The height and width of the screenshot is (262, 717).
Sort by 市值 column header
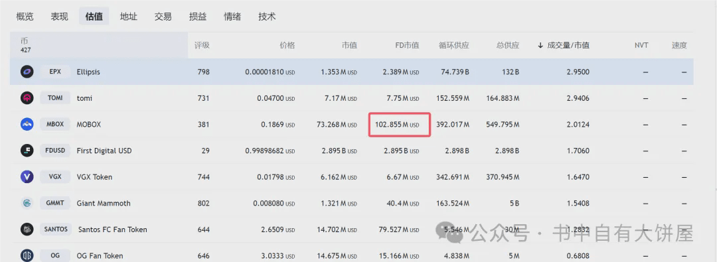[x=349, y=45]
